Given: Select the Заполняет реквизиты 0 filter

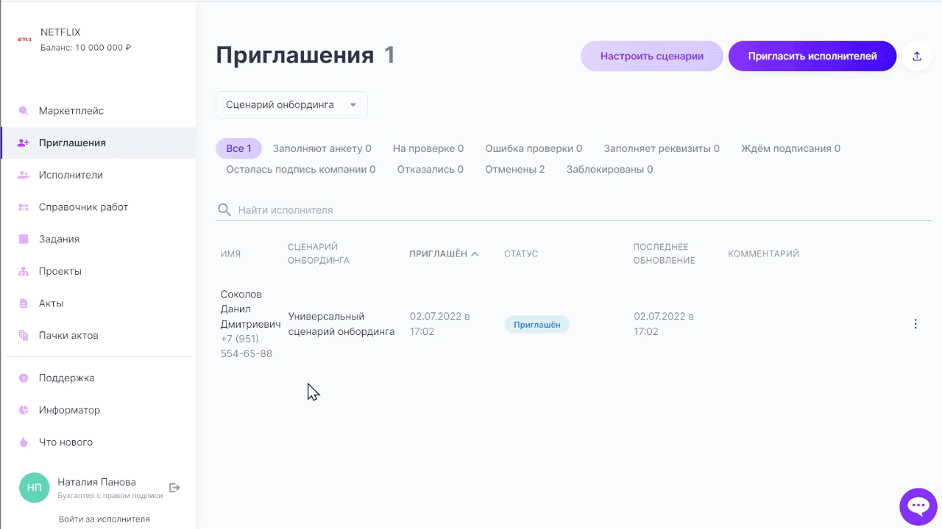Looking at the screenshot, I should (x=662, y=148).
